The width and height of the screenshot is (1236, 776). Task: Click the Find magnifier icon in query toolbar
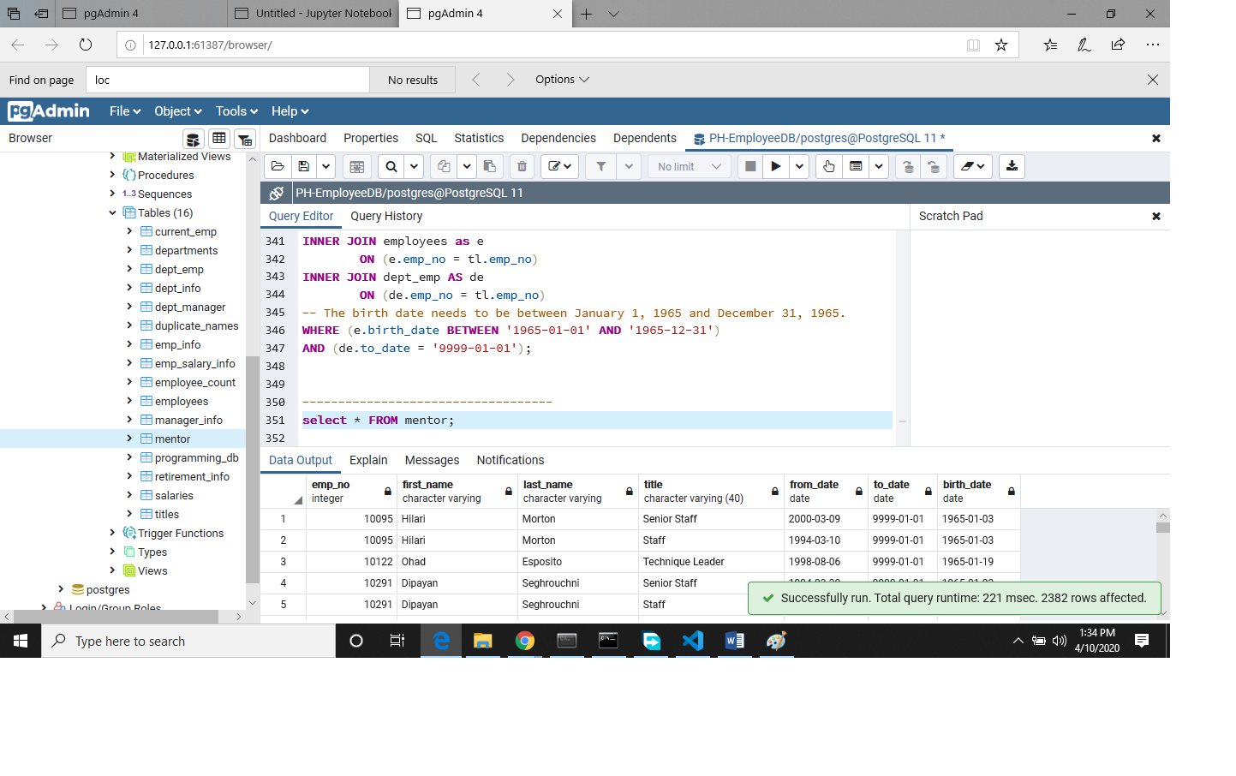click(391, 166)
